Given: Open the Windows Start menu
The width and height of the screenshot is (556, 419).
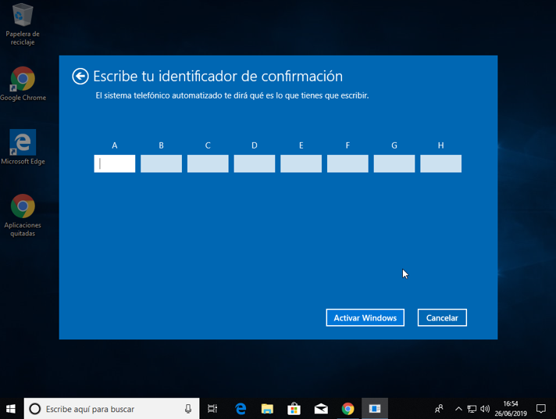Looking at the screenshot, I should pos(11,409).
